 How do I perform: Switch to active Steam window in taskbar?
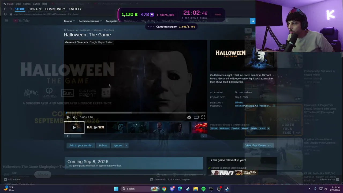[227, 189]
